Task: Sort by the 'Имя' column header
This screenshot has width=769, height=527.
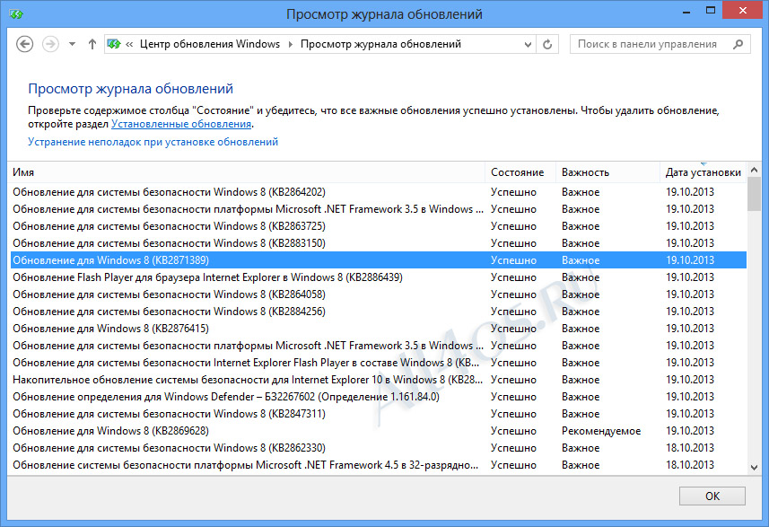Action: [247, 172]
